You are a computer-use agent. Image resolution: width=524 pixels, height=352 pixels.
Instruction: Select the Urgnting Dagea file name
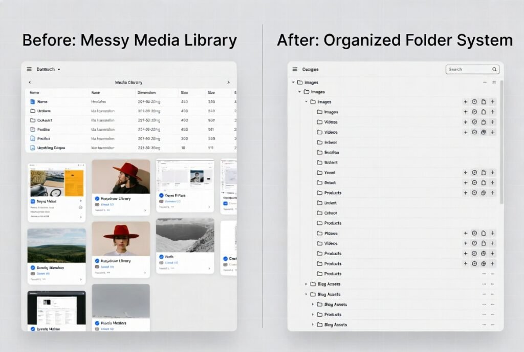(51, 148)
